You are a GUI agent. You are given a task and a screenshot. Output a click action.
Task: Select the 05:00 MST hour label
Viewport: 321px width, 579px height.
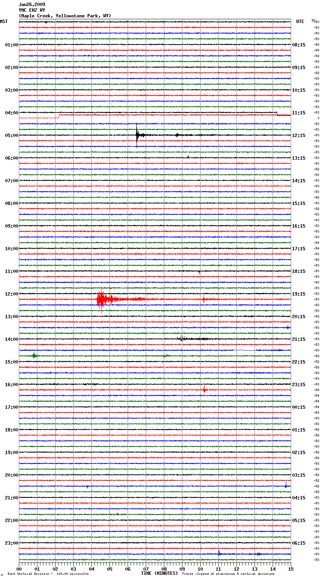click(11, 136)
